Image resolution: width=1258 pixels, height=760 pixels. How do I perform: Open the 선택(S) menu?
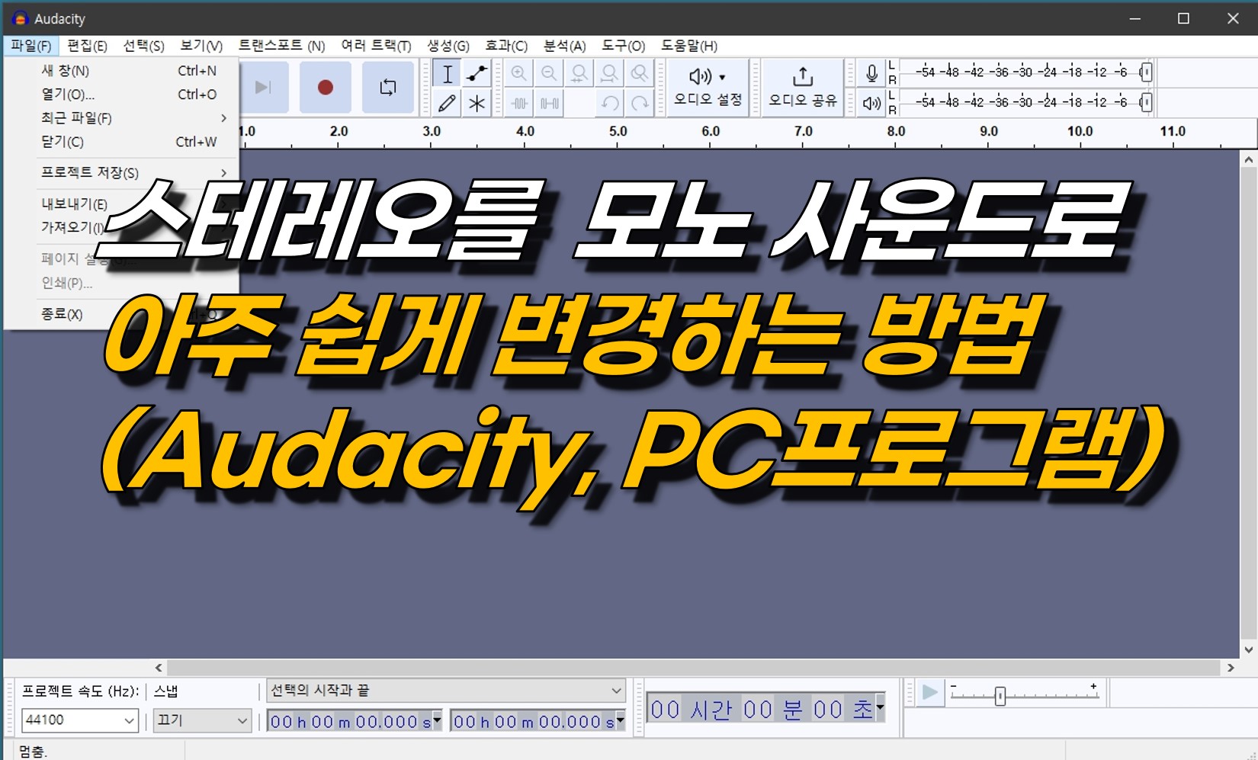(143, 46)
